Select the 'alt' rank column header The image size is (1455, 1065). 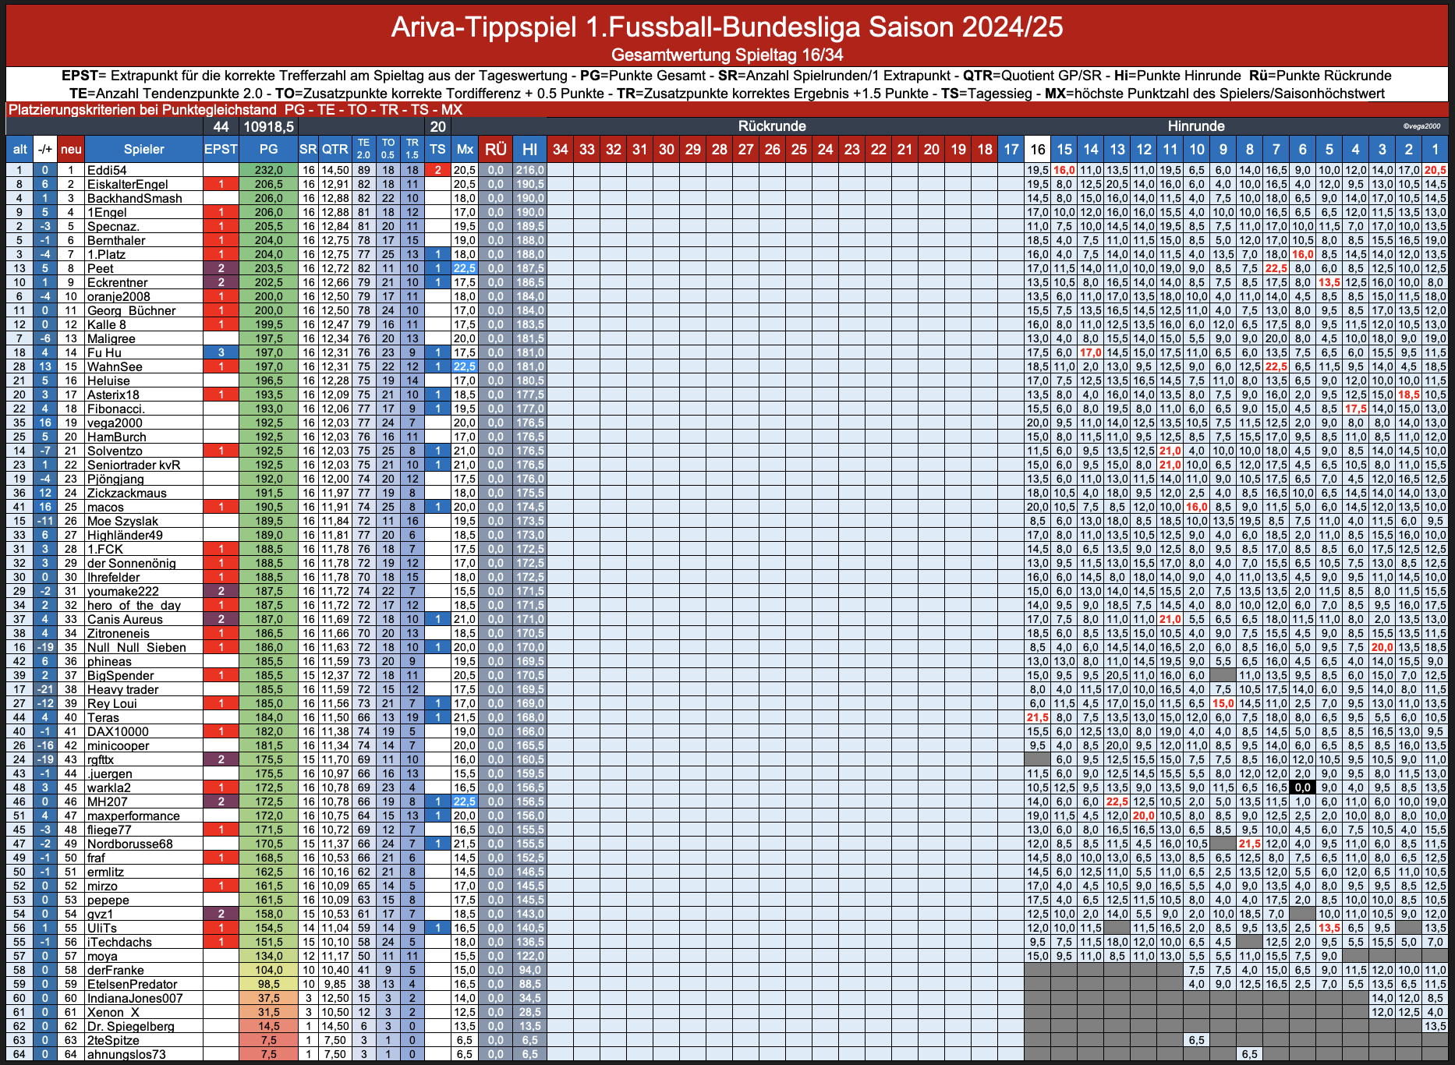point(19,149)
